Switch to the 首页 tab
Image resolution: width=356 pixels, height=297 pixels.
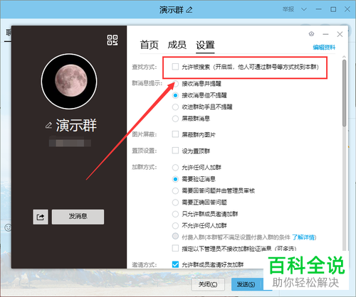(x=149, y=45)
